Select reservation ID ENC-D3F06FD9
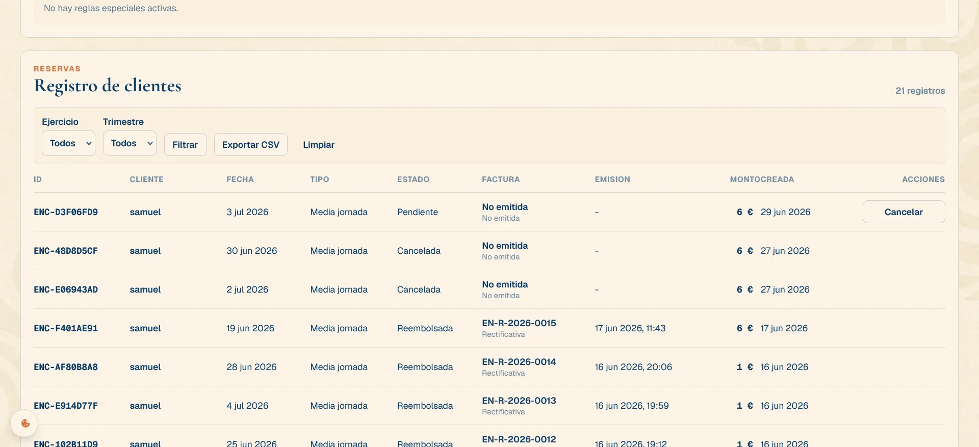The width and height of the screenshot is (979, 447). click(66, 212)
